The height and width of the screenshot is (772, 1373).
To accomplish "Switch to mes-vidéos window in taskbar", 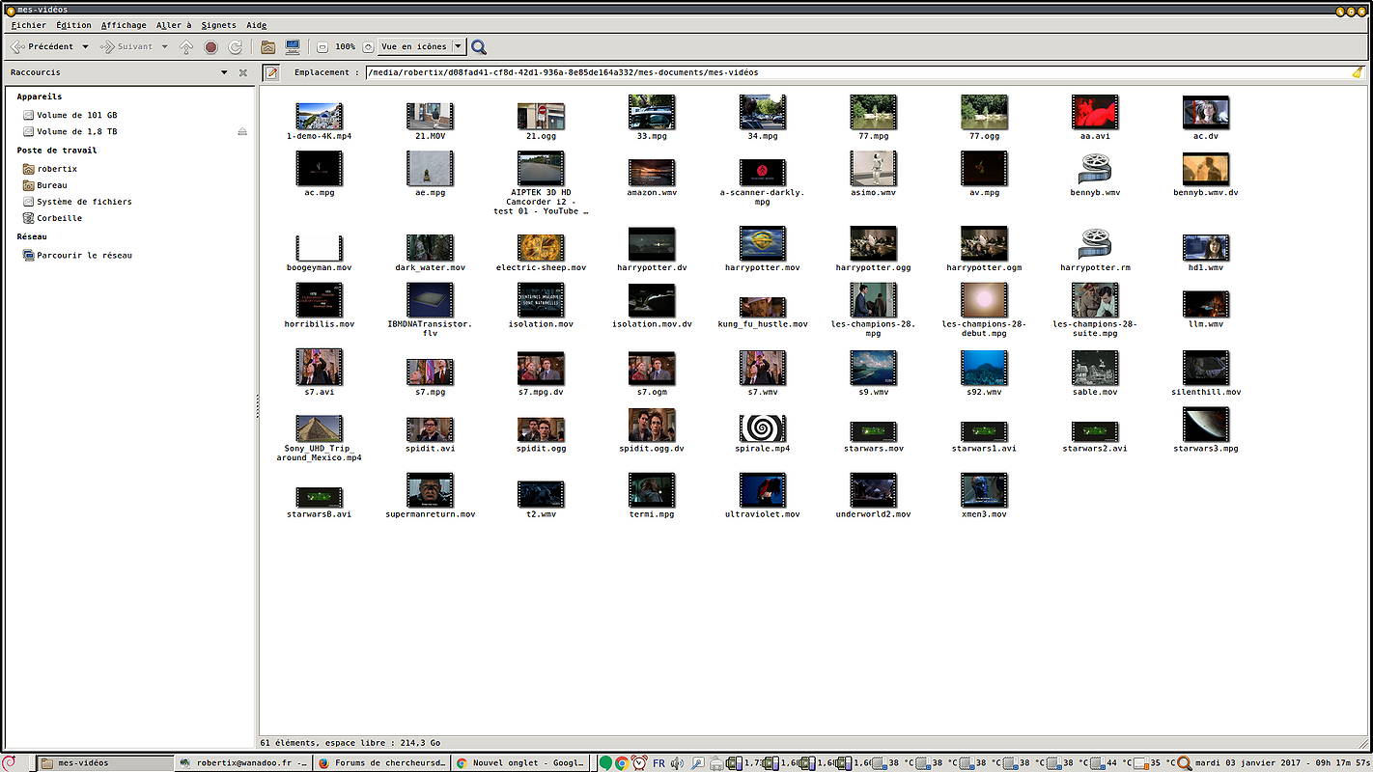I will pyautogui.click(x=106, y=762).
